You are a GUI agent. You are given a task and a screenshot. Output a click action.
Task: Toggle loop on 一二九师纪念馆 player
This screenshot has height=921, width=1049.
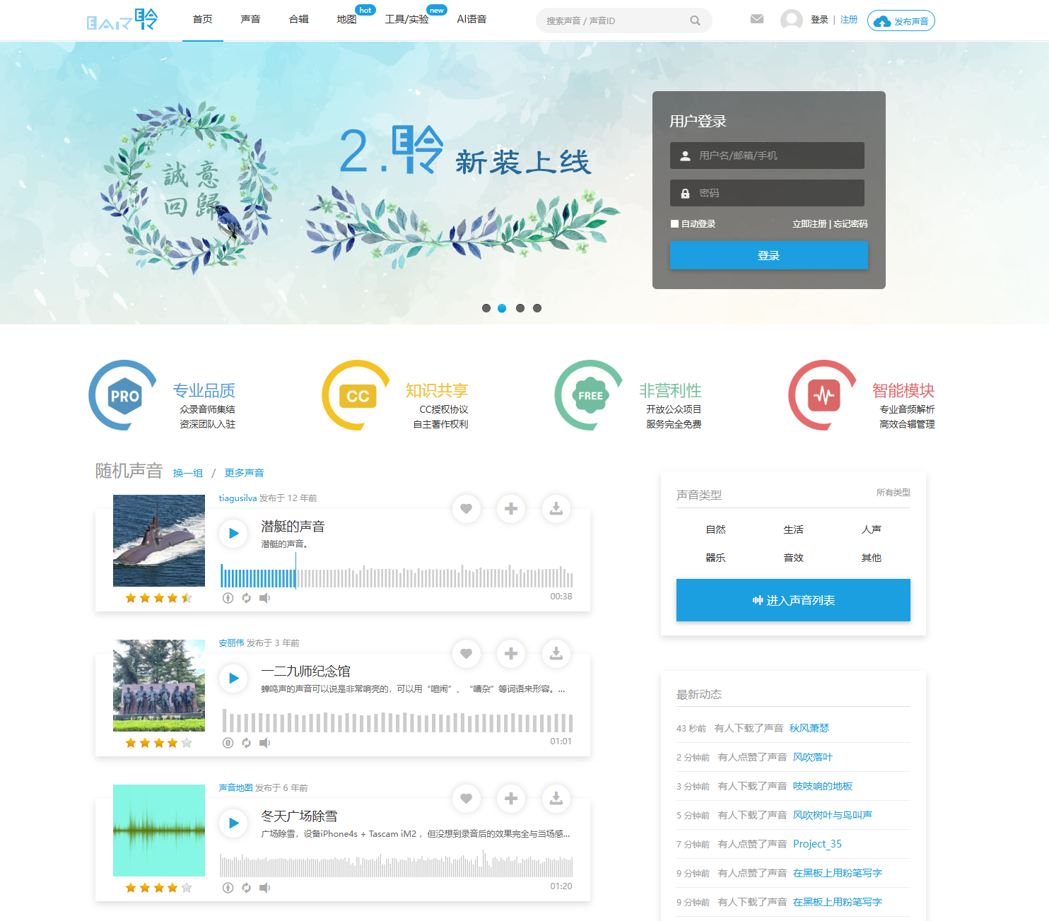[x=246, y=743]
